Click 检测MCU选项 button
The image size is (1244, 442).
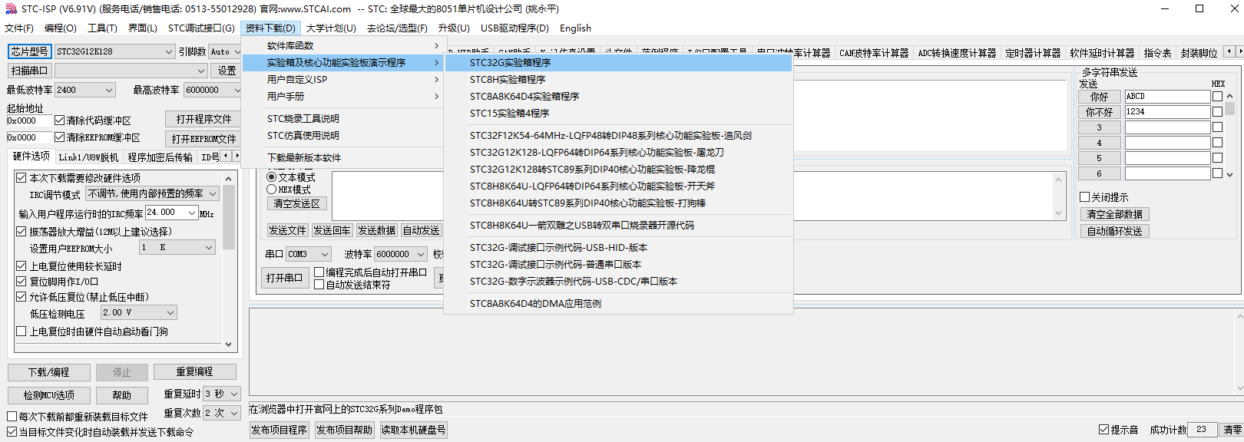click(x=49, y=395)
